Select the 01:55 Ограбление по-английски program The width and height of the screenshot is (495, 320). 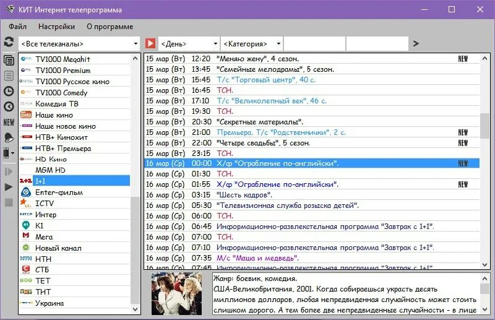312,184
